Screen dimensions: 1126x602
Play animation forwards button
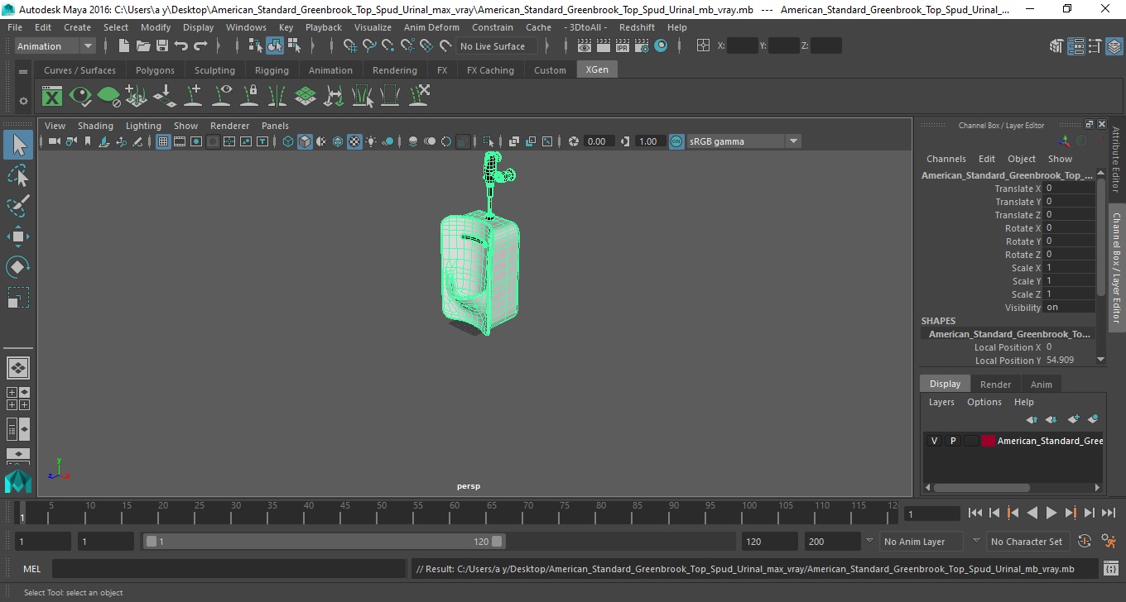click(1051, 513)
